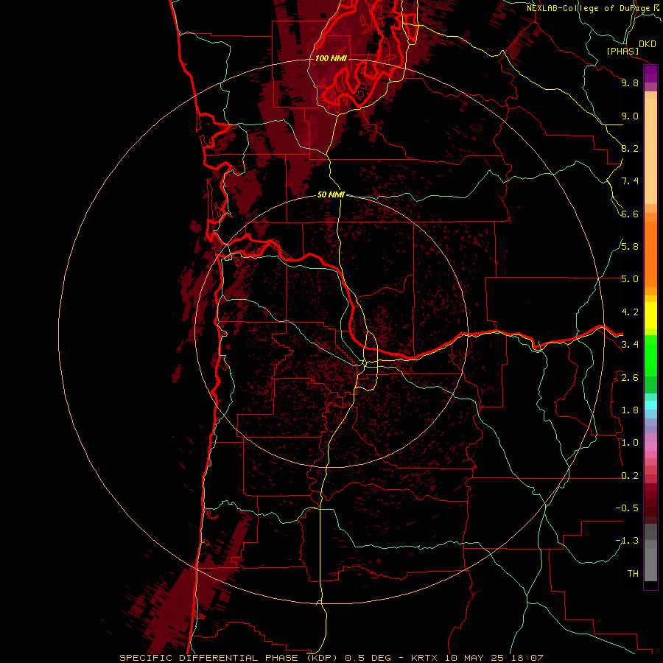Click the TH threshold label

click(633, 574)
